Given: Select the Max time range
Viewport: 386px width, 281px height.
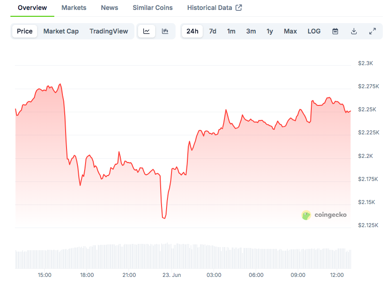Looking at the screenshot, I should [290, 31].
